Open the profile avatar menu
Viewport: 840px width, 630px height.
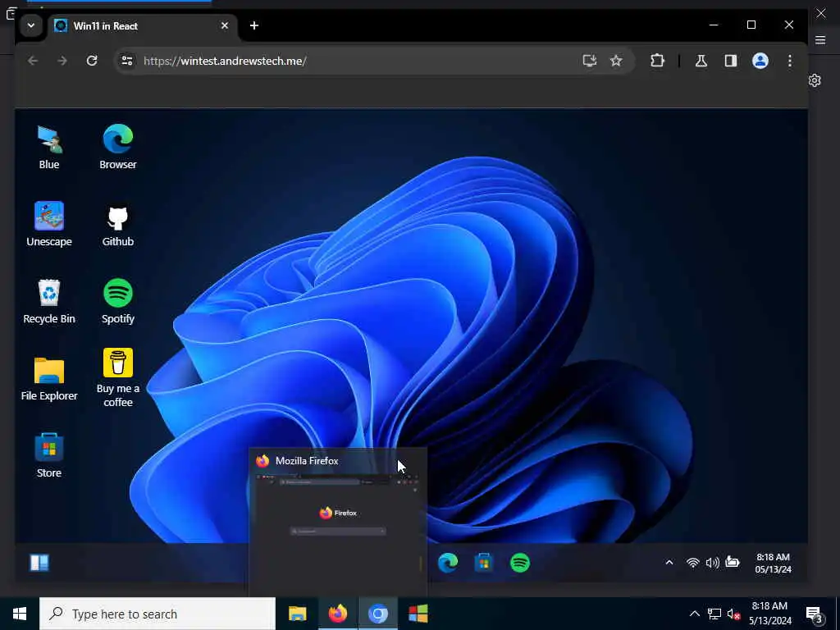[x=760, y=61]
